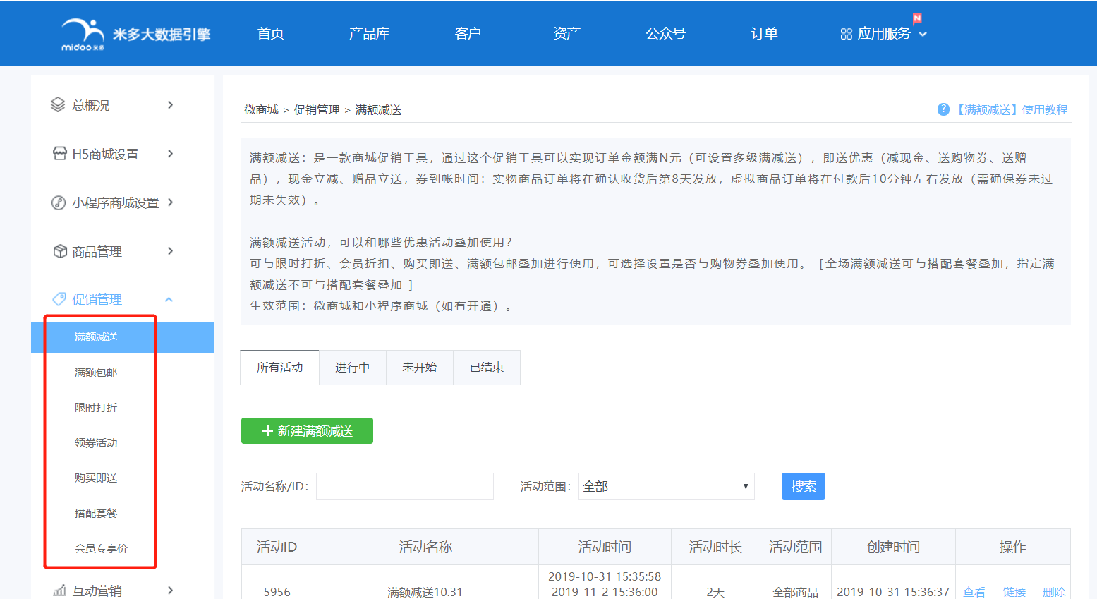Click the 促销管理 tag icon

point(59,299)
